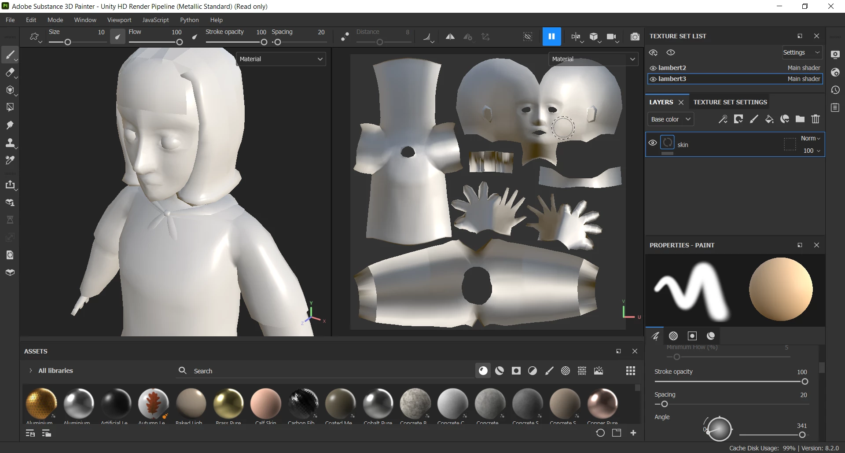Select the Paint brush tool

coord(10,55)
